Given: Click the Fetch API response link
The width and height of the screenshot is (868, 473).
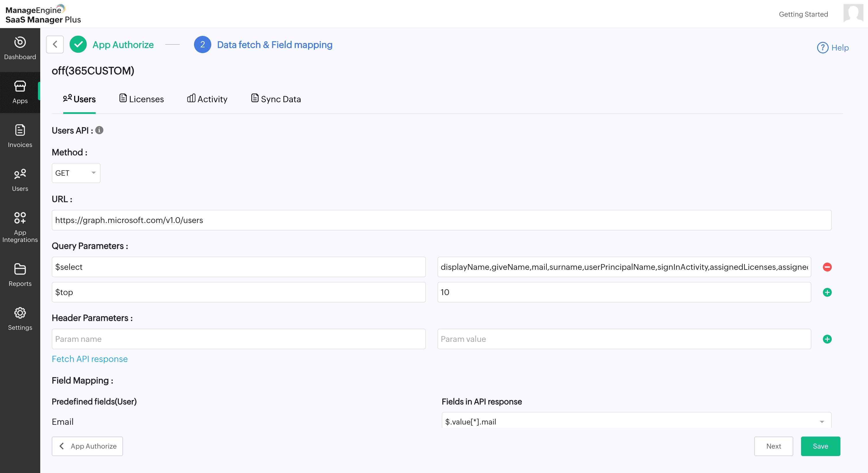Looking at the screenshot, I should (x=90, y=358).
